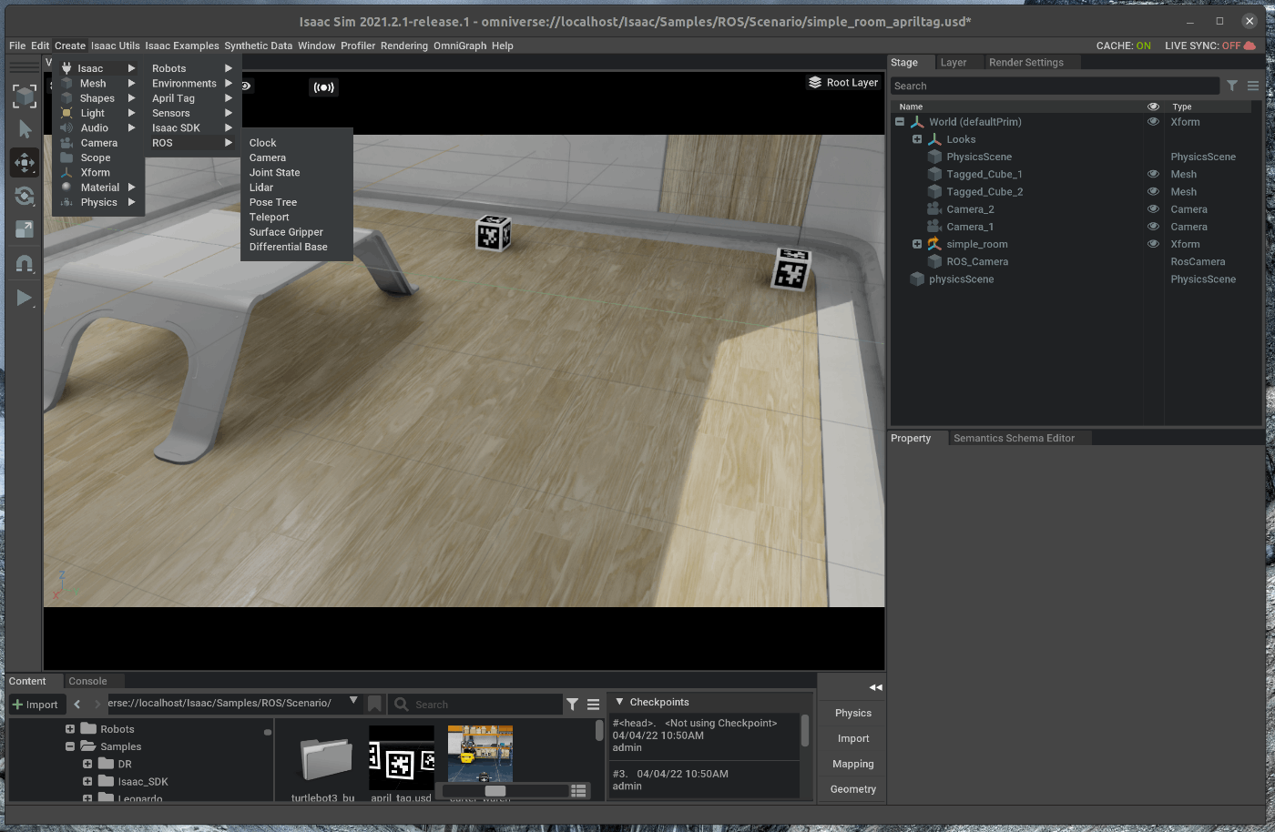Expand the Isaac_SDK folder in Content tree
The width and height of the screenshot is (1275, 832).
click(x=87, y=781)
